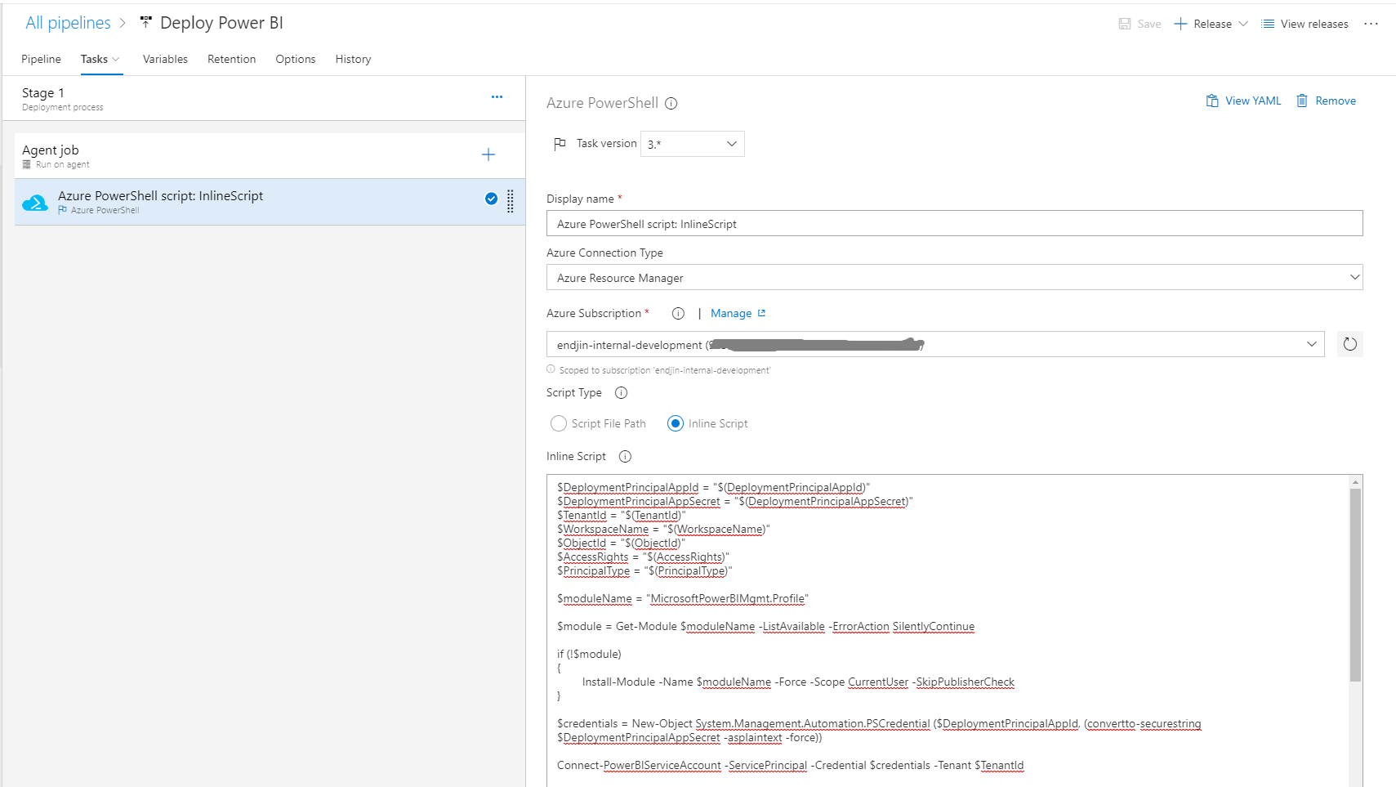This screenshot has width=1396, height=787.
Task: Open the Manage subscription link
Action: click(x=731, y=313)
